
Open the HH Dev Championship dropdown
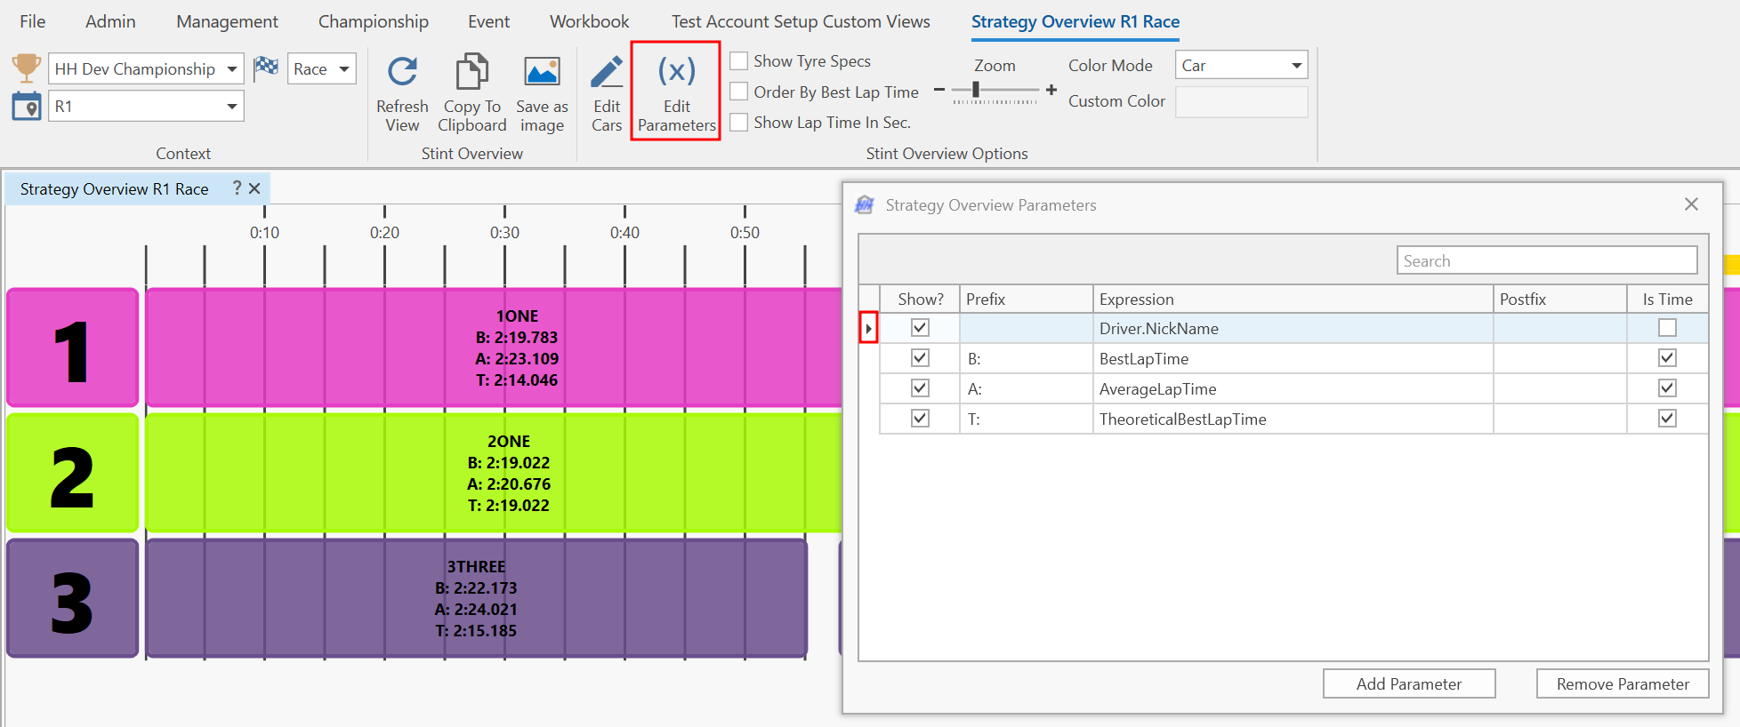pyautogui.click(x=231, y=69)
